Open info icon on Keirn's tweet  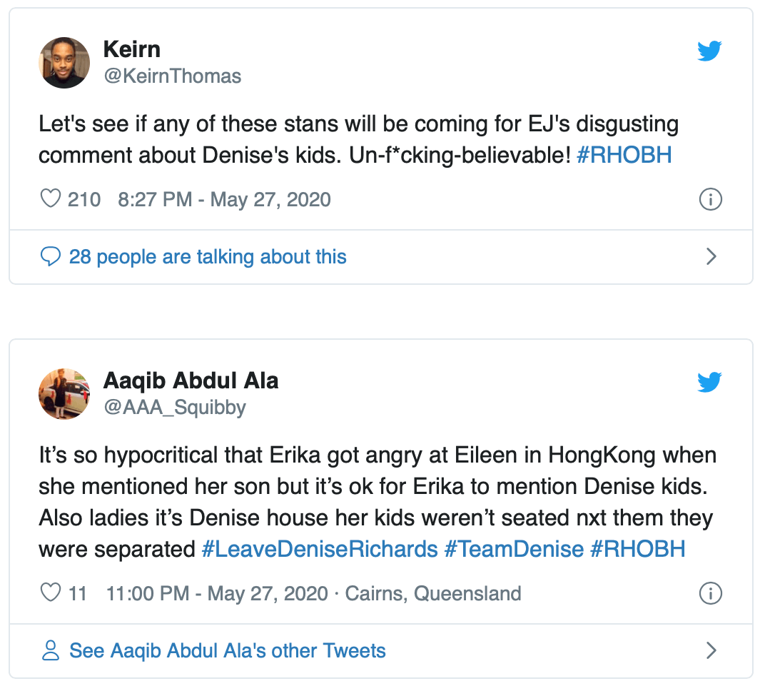(x=709, y=199)
